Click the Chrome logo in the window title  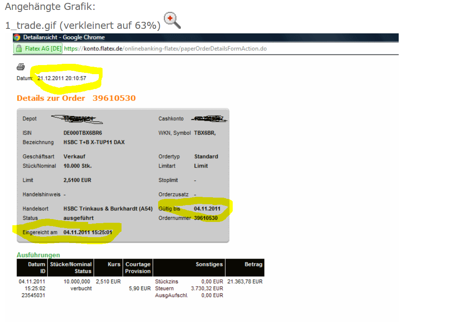coord(17,37)
